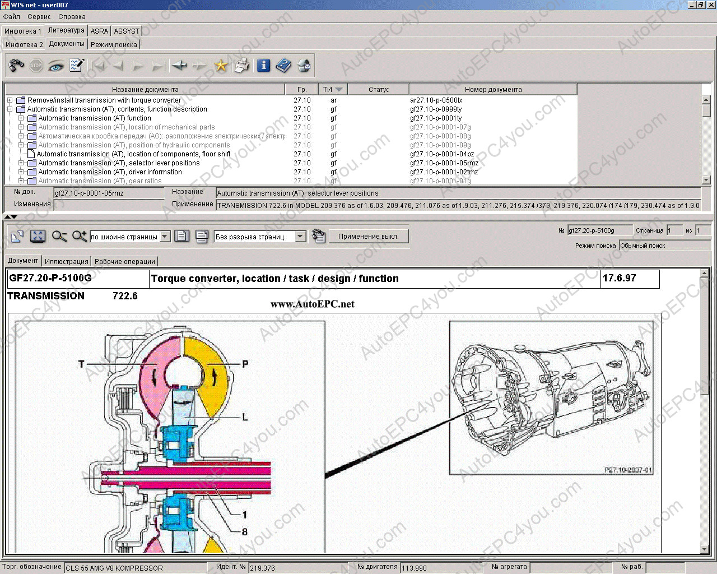Click the printer icon
Screen dimensions: 717x574
coord(241,66)
